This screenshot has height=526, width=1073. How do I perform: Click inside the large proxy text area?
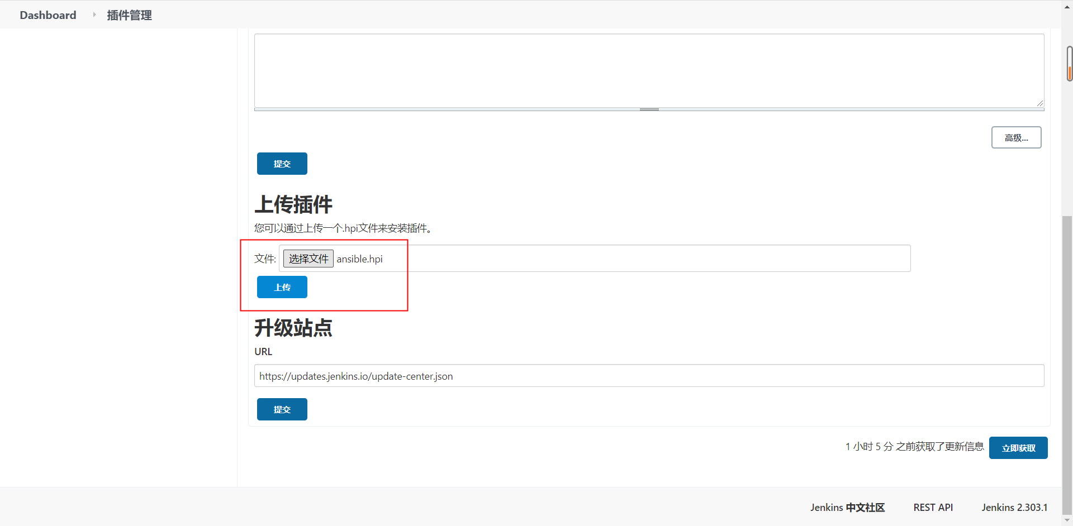pos(649,70)
